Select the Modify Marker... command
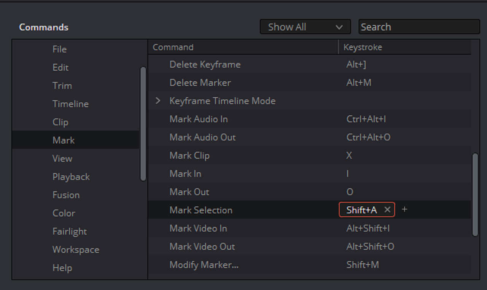The height and width of the screenshot is (290, 487). 204,265
